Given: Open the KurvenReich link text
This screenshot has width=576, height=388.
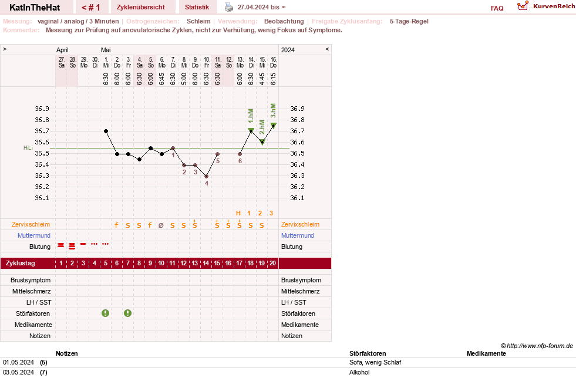Looking at the screenshot, I should pos(554,6).
